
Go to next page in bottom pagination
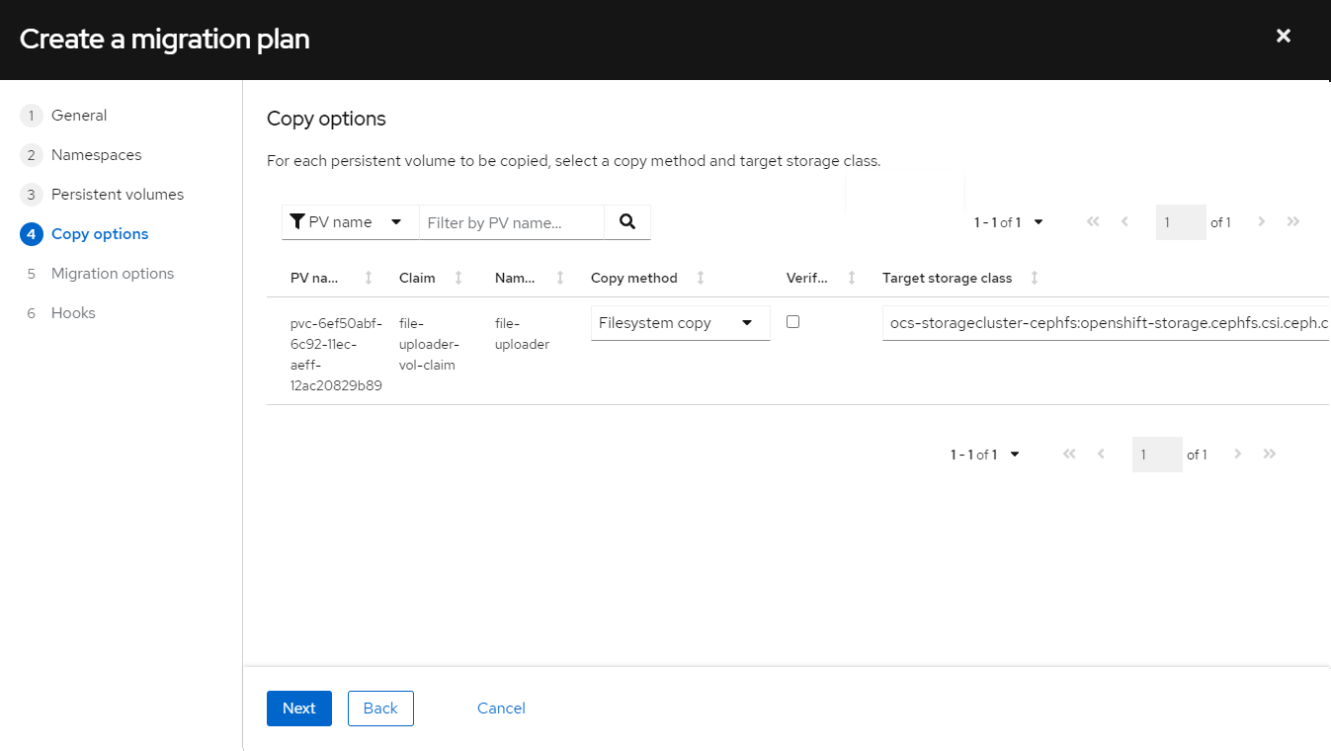pos(1237,454)
